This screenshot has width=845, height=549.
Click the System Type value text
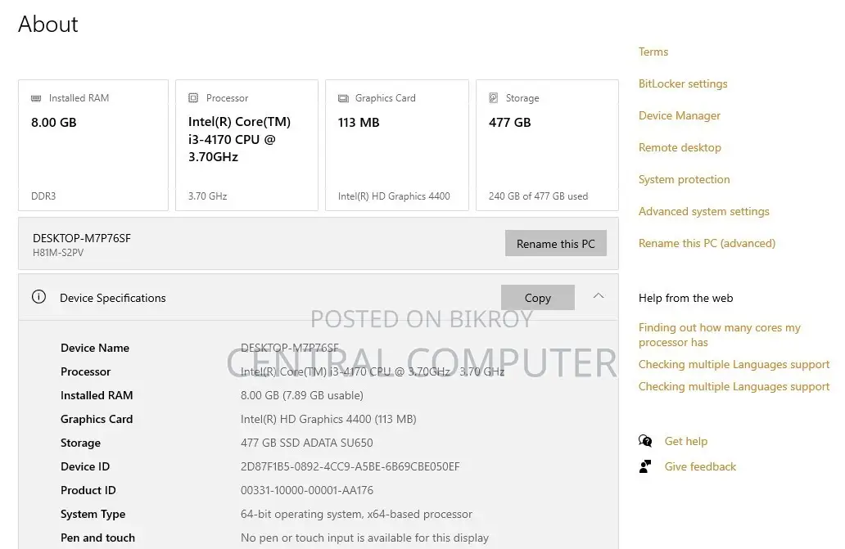click(356, 514)
